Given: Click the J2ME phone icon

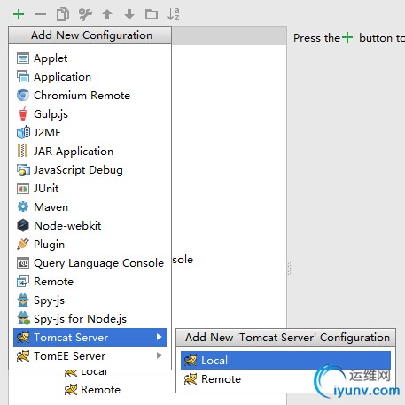Looking at the screenshot, I should click(x=23, y=132).
